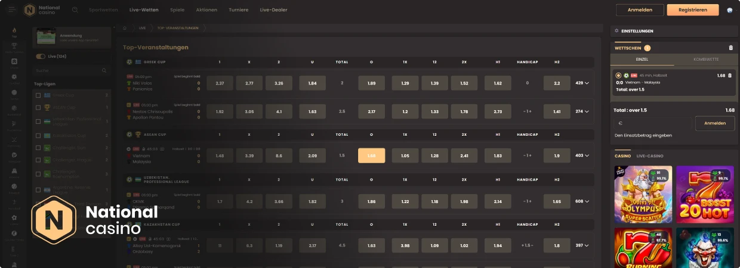Viewport: 740px width, 268px height.
Task: Check the Challenger Prague checkbox
Action: [38, 160]
